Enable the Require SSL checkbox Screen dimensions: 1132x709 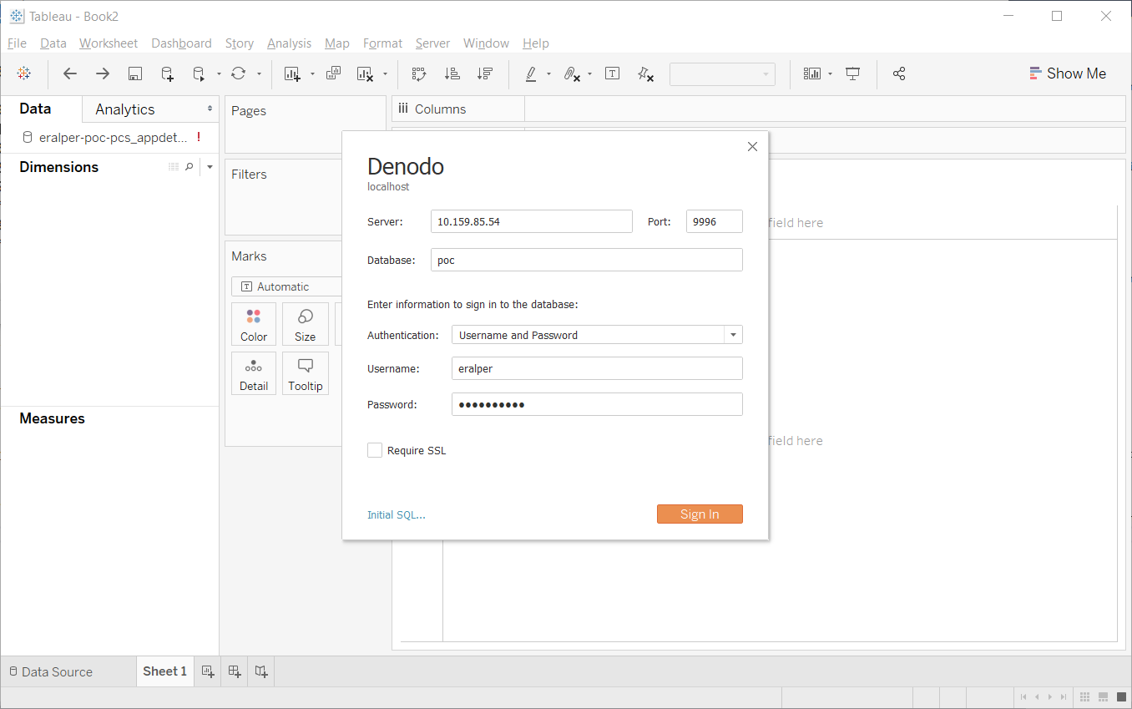(x=375, y=450)
